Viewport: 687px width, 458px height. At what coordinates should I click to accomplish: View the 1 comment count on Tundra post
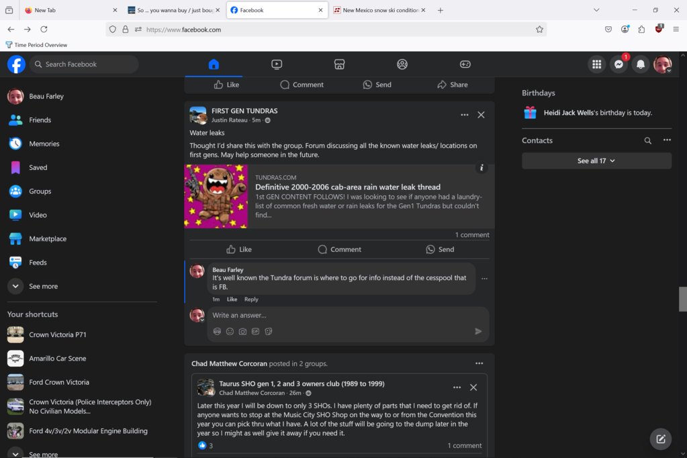(472, 235)
